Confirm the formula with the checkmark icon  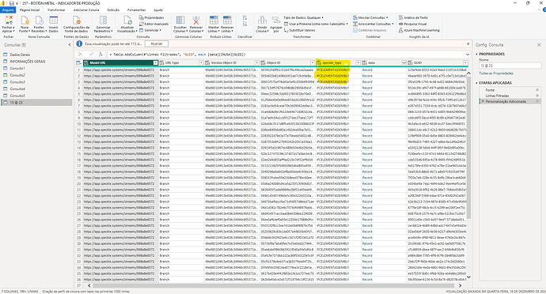tap(91, 55)
